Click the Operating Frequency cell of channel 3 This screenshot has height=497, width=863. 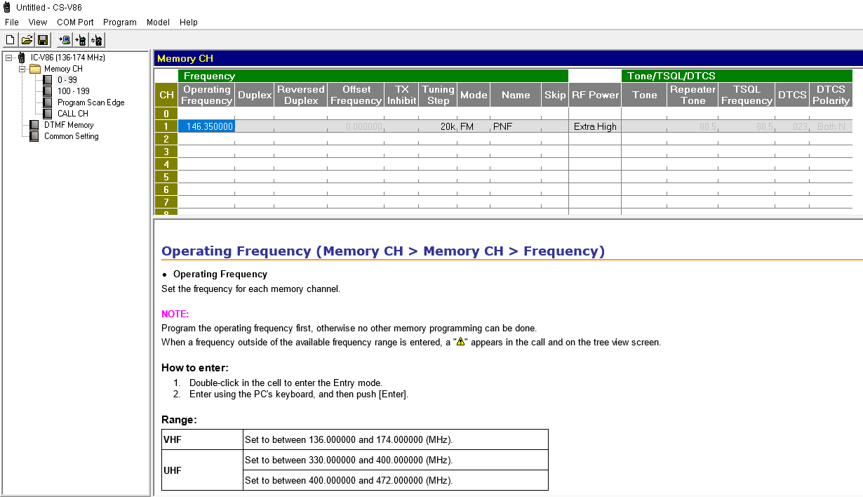tap(206, 152)
